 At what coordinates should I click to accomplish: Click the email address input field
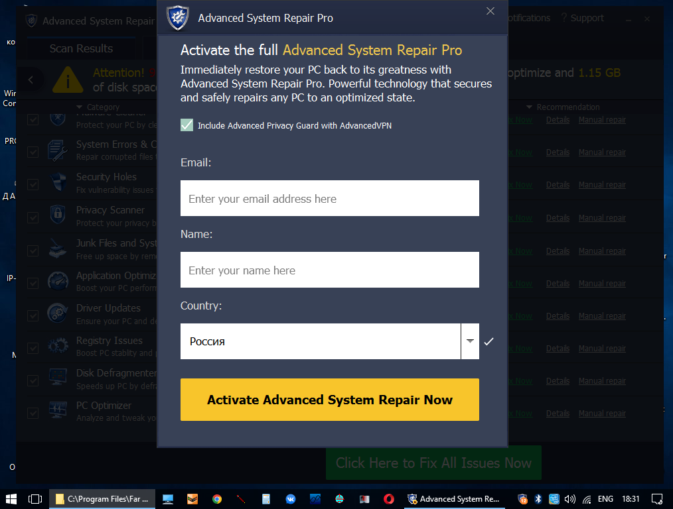pos(330,198)
